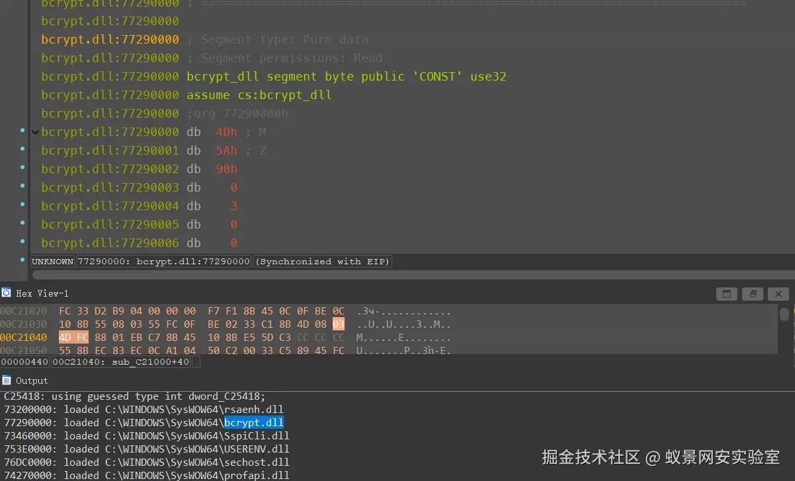The image size is (795, 481).
Task: Click hex row address 00C21040
Action: click(x=23, y=338)
